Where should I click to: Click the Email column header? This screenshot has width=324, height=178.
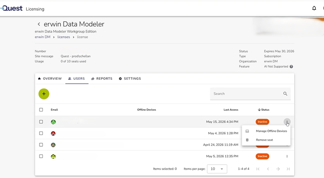(54, 110)
